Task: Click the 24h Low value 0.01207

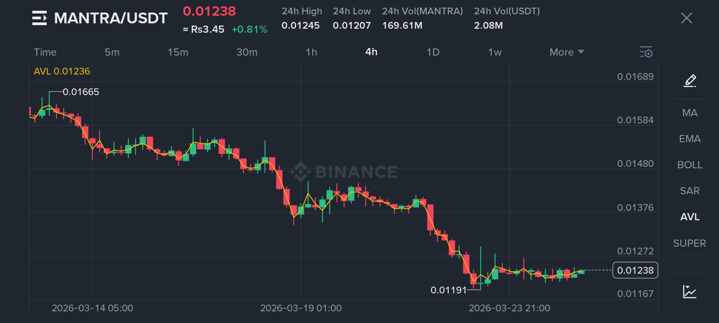Action: [352, 26]
